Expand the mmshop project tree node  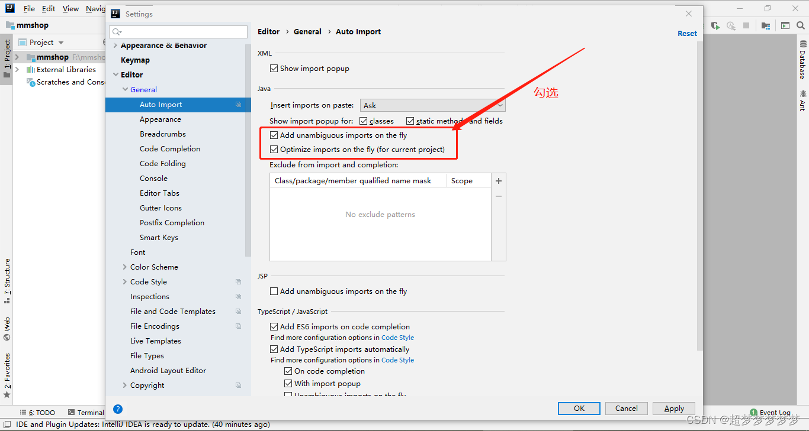17,57
